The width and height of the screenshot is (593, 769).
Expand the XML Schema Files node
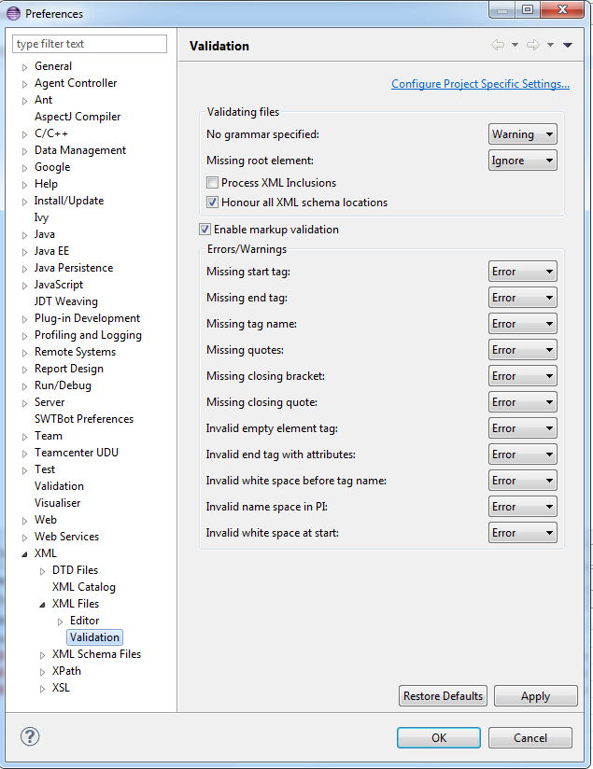42,655
